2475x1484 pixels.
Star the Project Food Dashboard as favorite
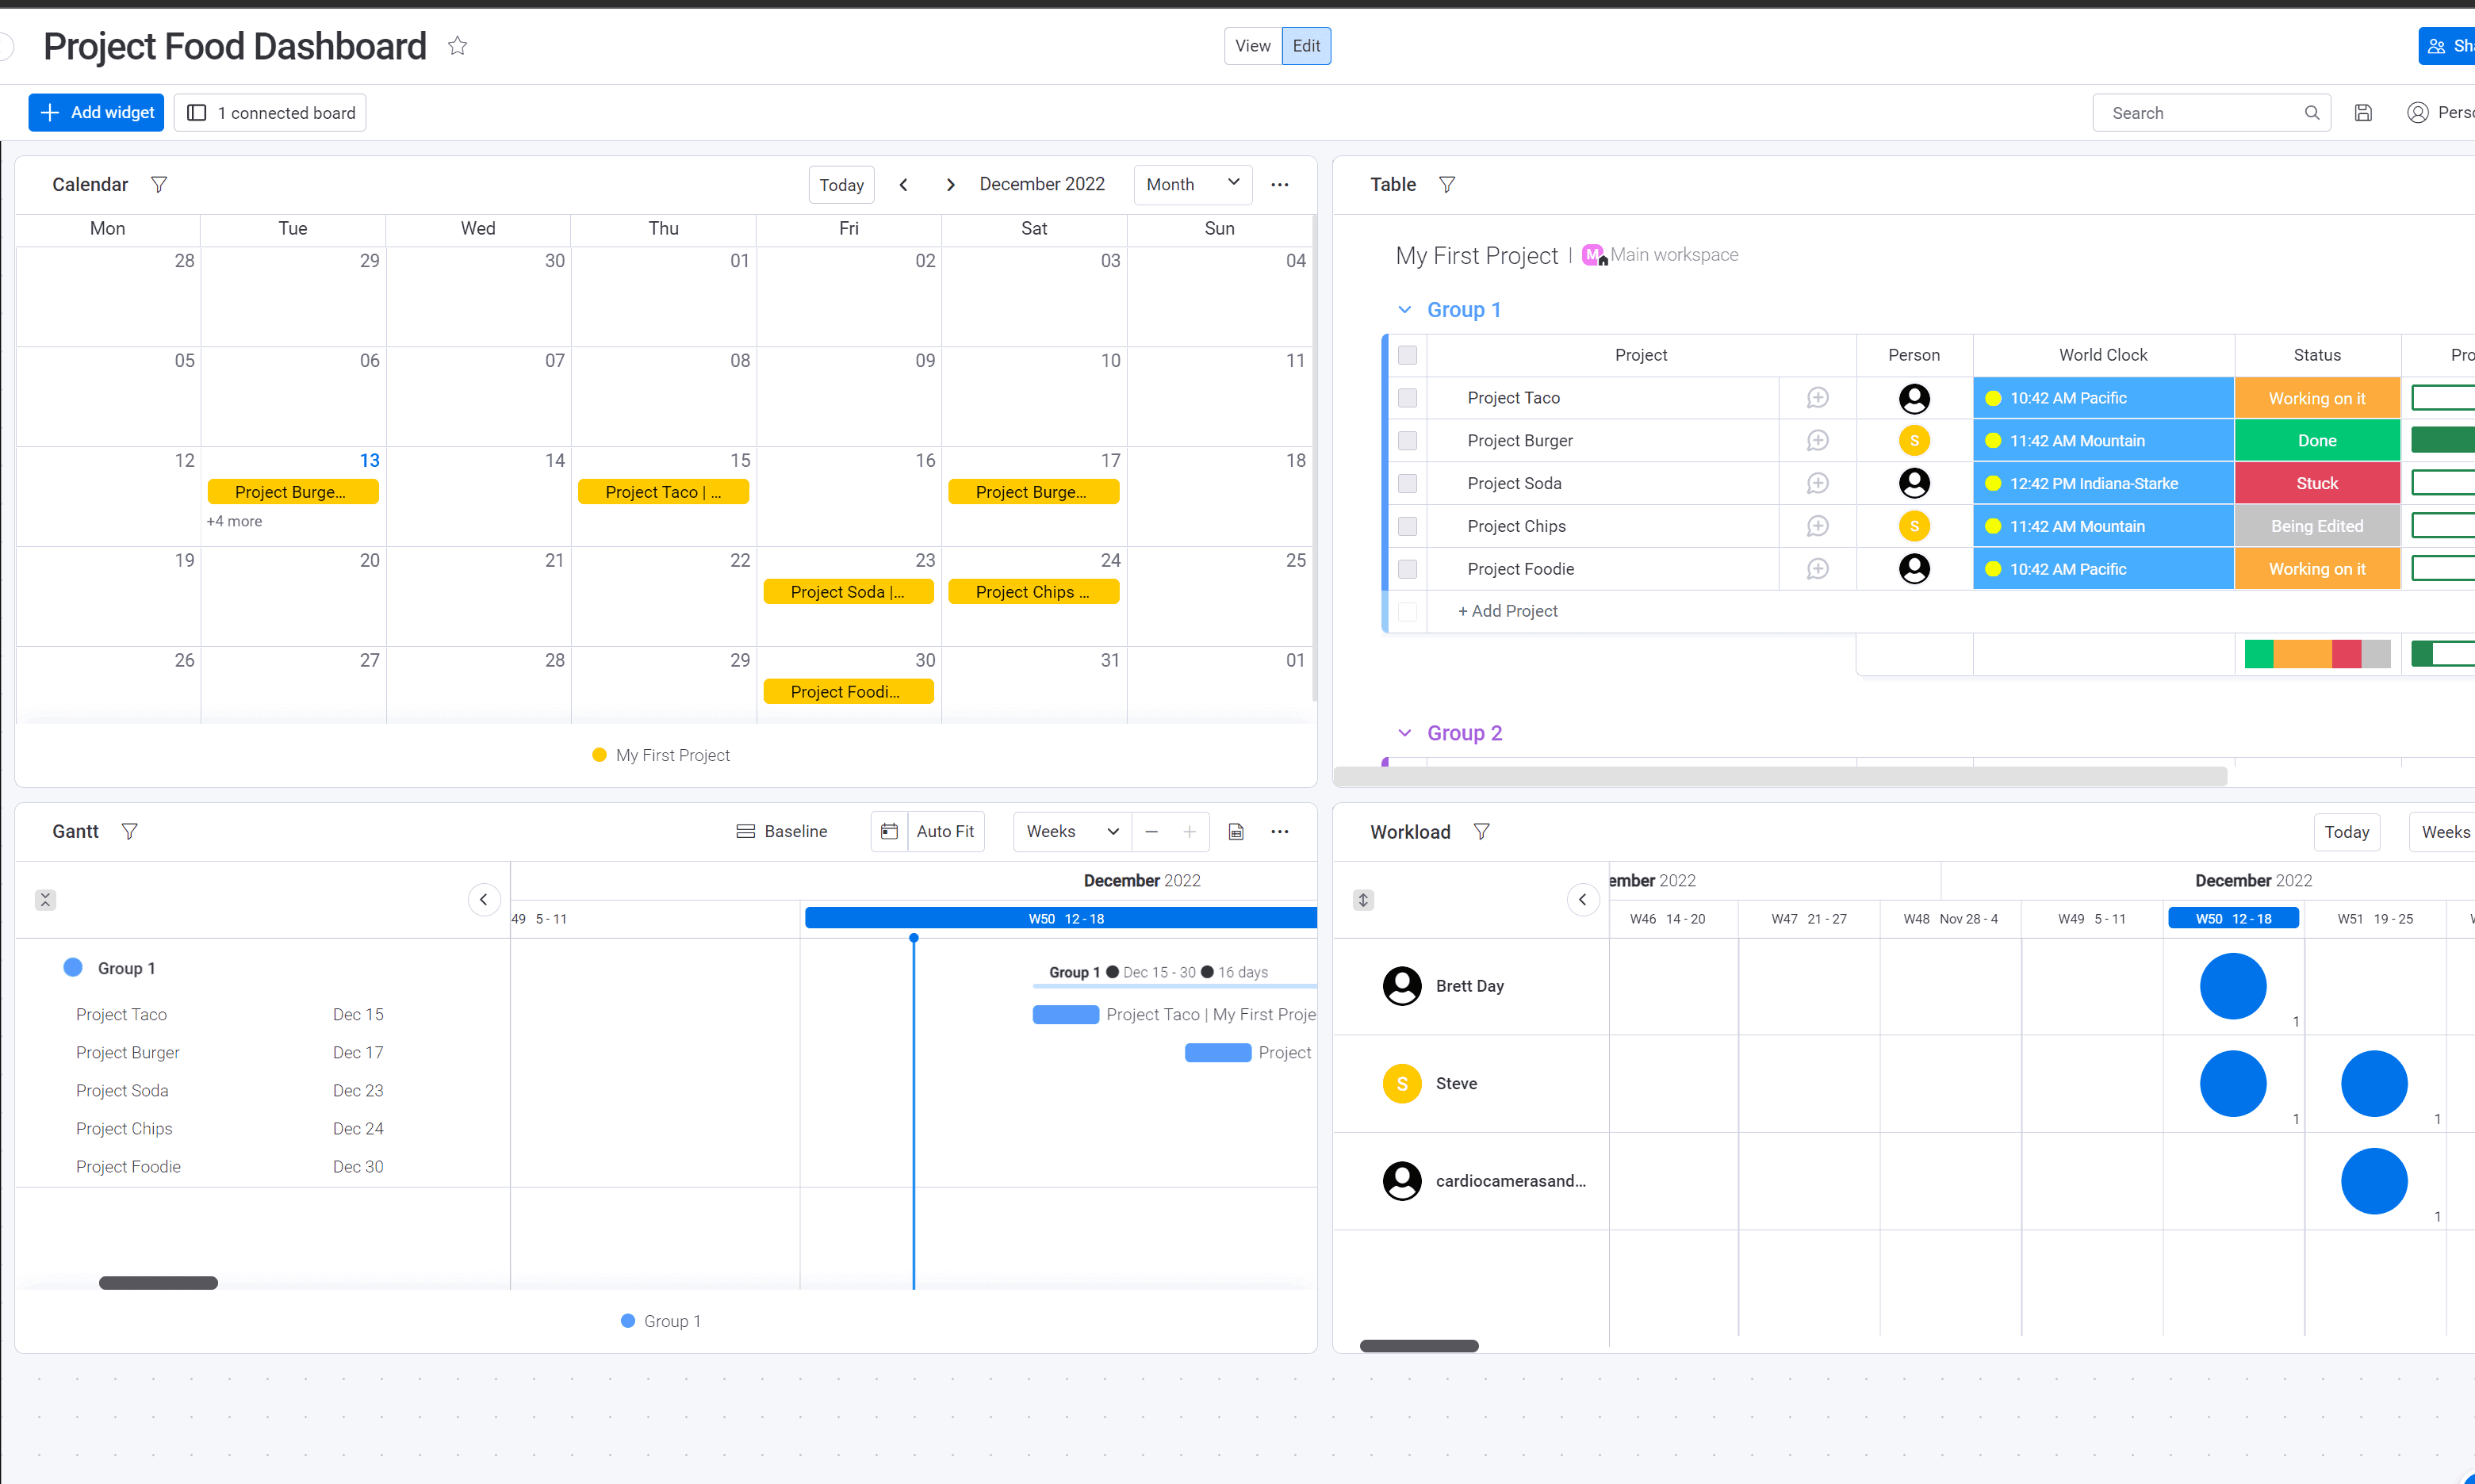tap(458, 46)
